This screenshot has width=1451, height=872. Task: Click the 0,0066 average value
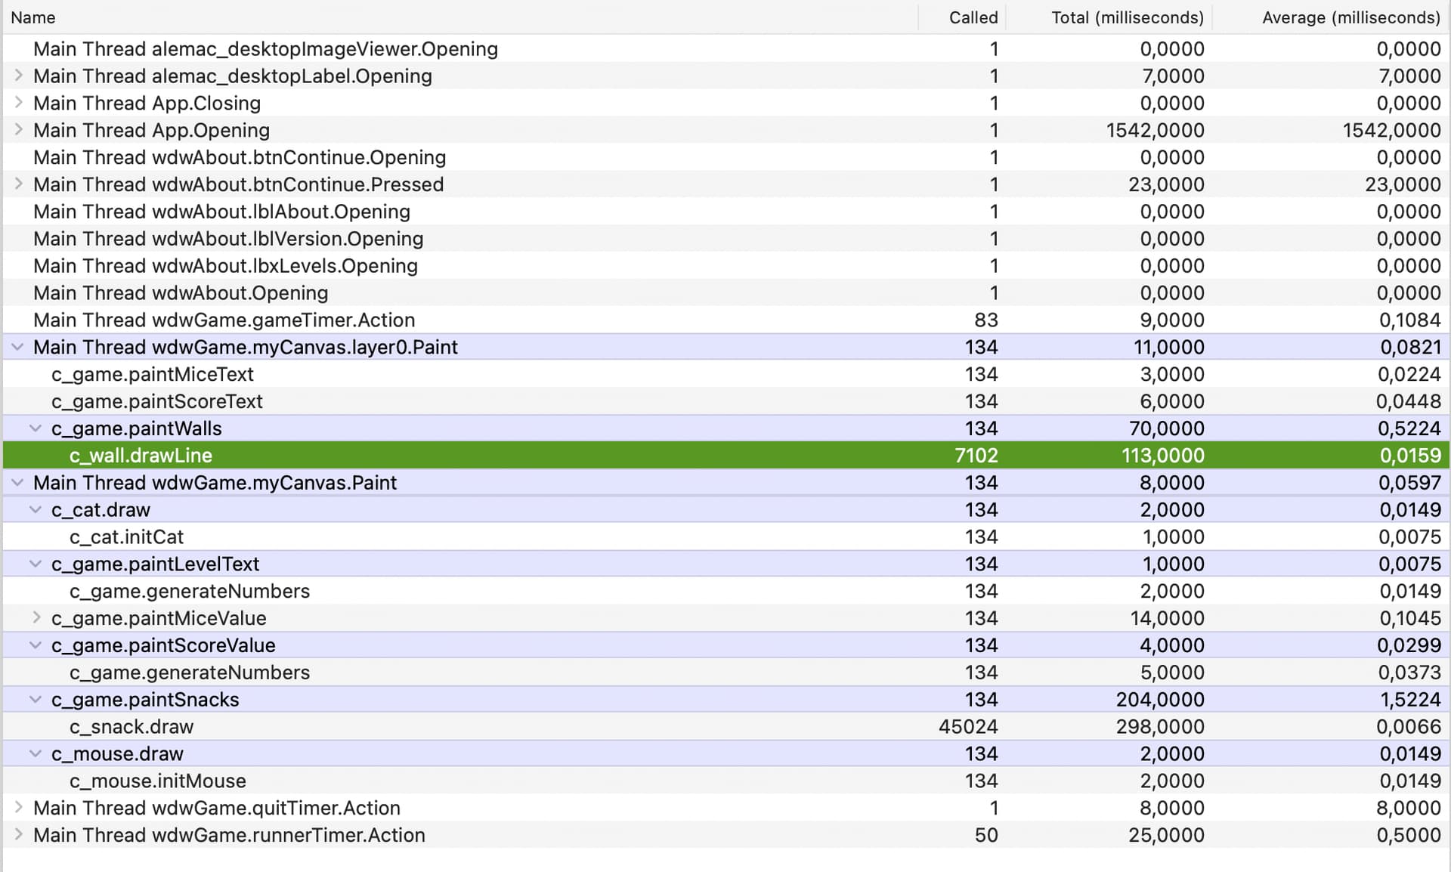tap(1409, 727)
